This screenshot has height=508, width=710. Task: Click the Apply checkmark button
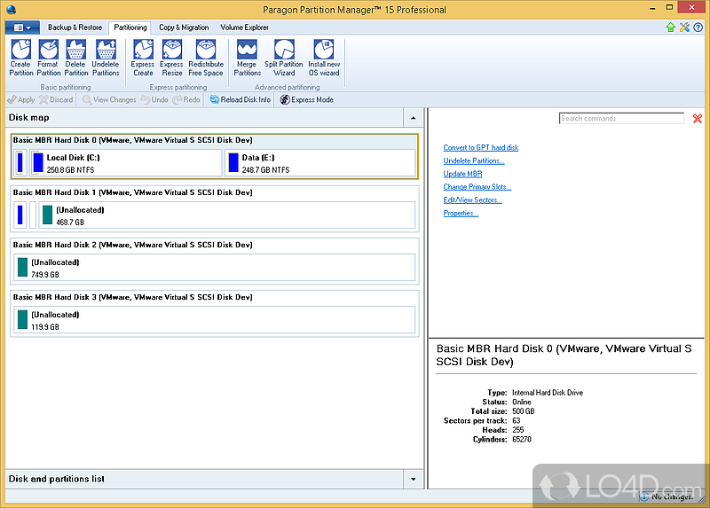[21, 99]
